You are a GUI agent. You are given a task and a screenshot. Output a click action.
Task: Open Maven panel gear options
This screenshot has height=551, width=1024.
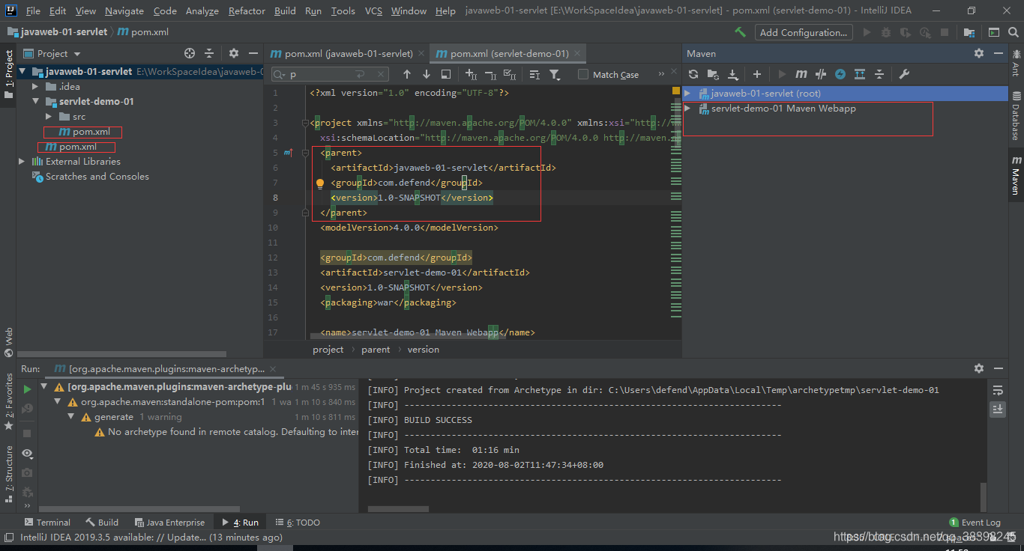coord(979,53)
